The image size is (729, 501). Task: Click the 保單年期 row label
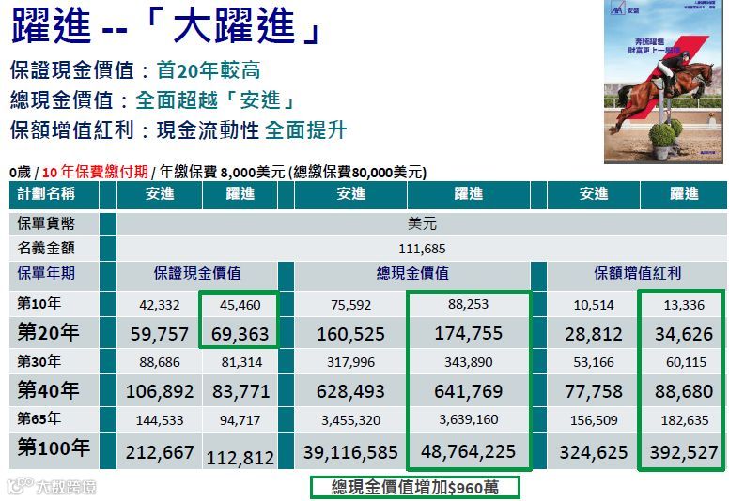[x=46, y=273]
